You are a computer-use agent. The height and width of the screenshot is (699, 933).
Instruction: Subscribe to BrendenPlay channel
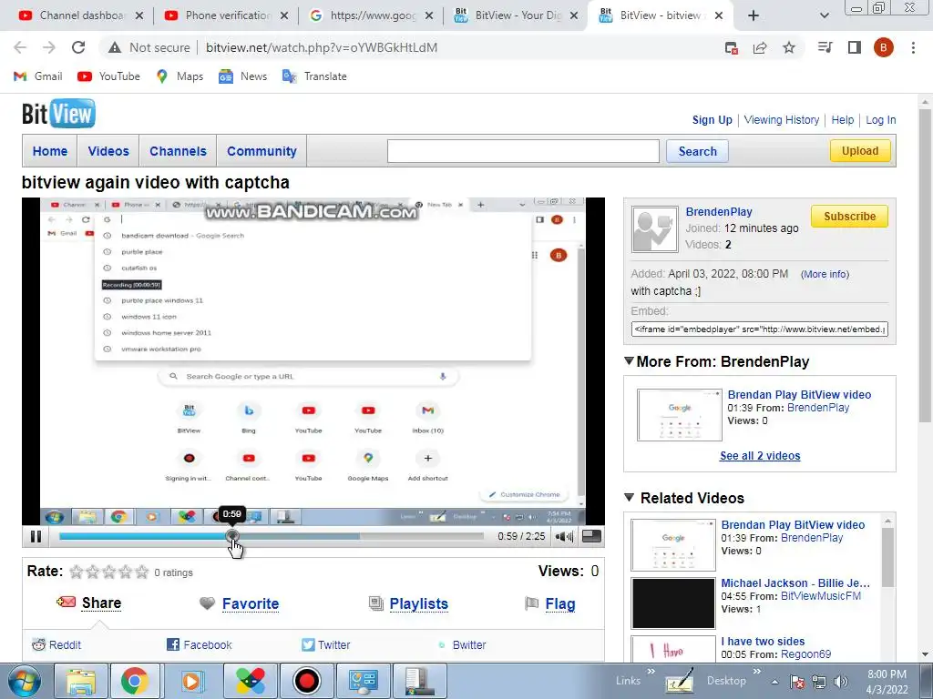point(849,217)
